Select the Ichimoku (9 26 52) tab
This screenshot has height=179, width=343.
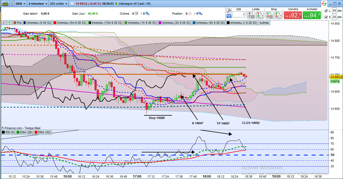tap(37, 23)
